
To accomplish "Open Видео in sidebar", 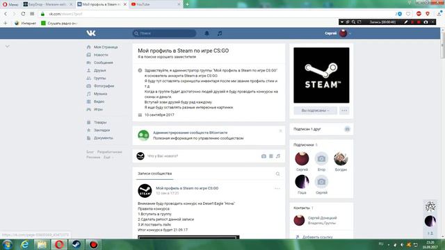I will click(96, 101).
